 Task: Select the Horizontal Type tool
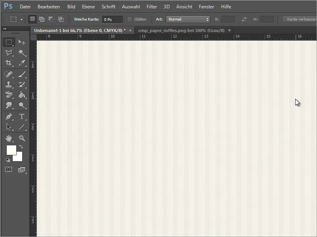click(x=23, y=117)
